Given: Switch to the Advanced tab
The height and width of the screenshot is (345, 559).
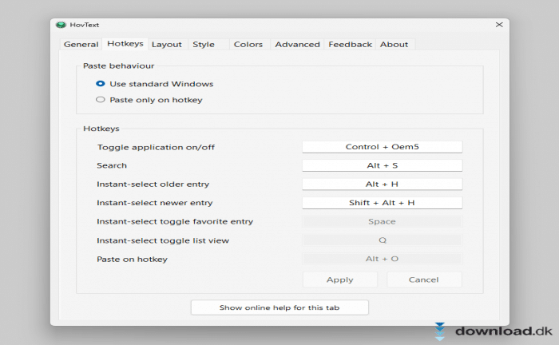Looking at the screenshot, I should [297, 45].
